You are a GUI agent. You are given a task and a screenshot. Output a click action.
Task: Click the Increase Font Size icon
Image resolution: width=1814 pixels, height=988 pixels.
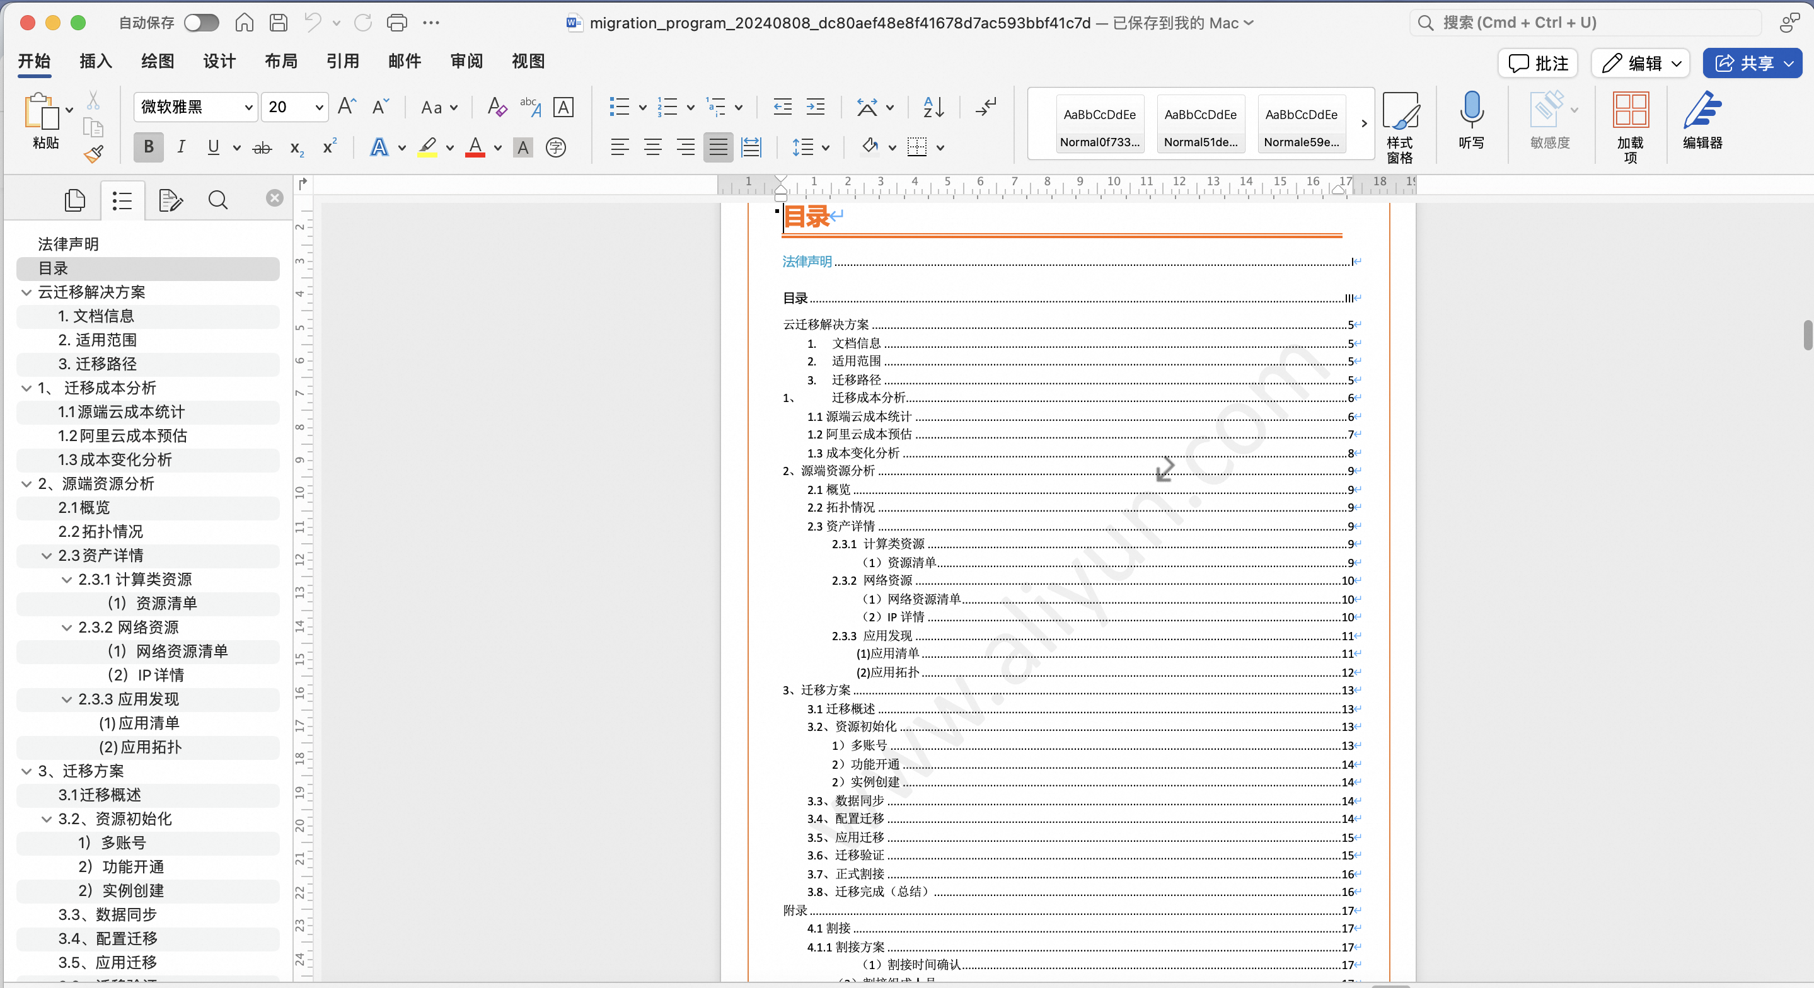coord(347,106)
